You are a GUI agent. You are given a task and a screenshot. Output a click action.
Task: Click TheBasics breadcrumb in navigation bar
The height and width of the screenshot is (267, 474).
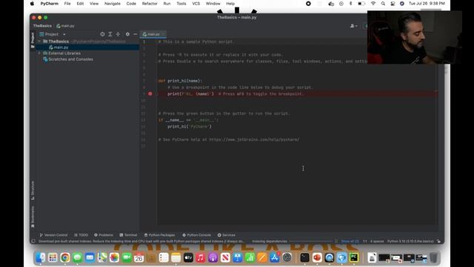click(42, 26)
